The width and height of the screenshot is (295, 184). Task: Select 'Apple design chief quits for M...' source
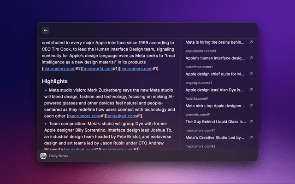click(215, 74)
